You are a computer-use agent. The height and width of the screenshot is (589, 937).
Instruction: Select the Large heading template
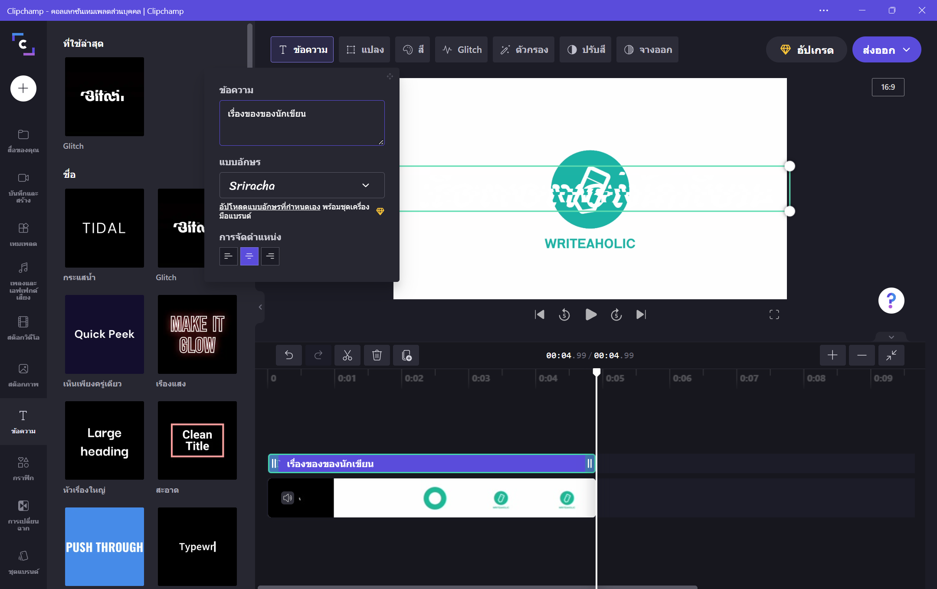(x=105, y=441)
